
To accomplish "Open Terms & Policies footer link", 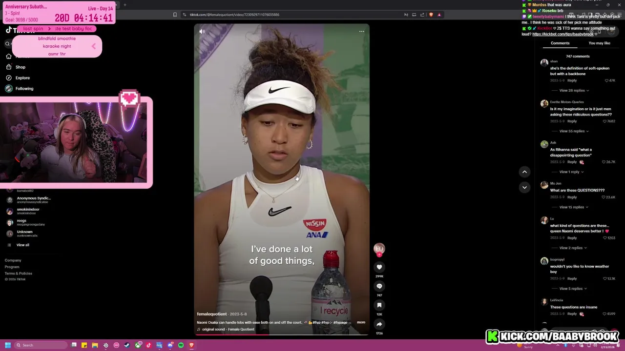I will click(18, 273).
